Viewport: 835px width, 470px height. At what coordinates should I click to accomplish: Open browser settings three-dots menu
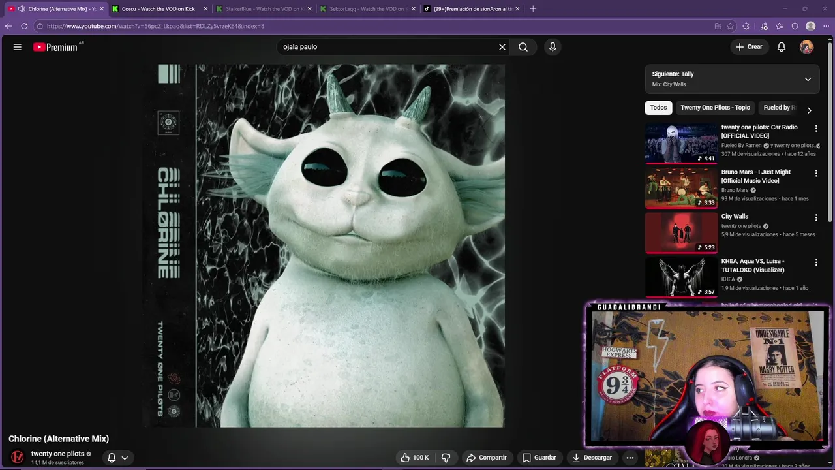(826, 26)
